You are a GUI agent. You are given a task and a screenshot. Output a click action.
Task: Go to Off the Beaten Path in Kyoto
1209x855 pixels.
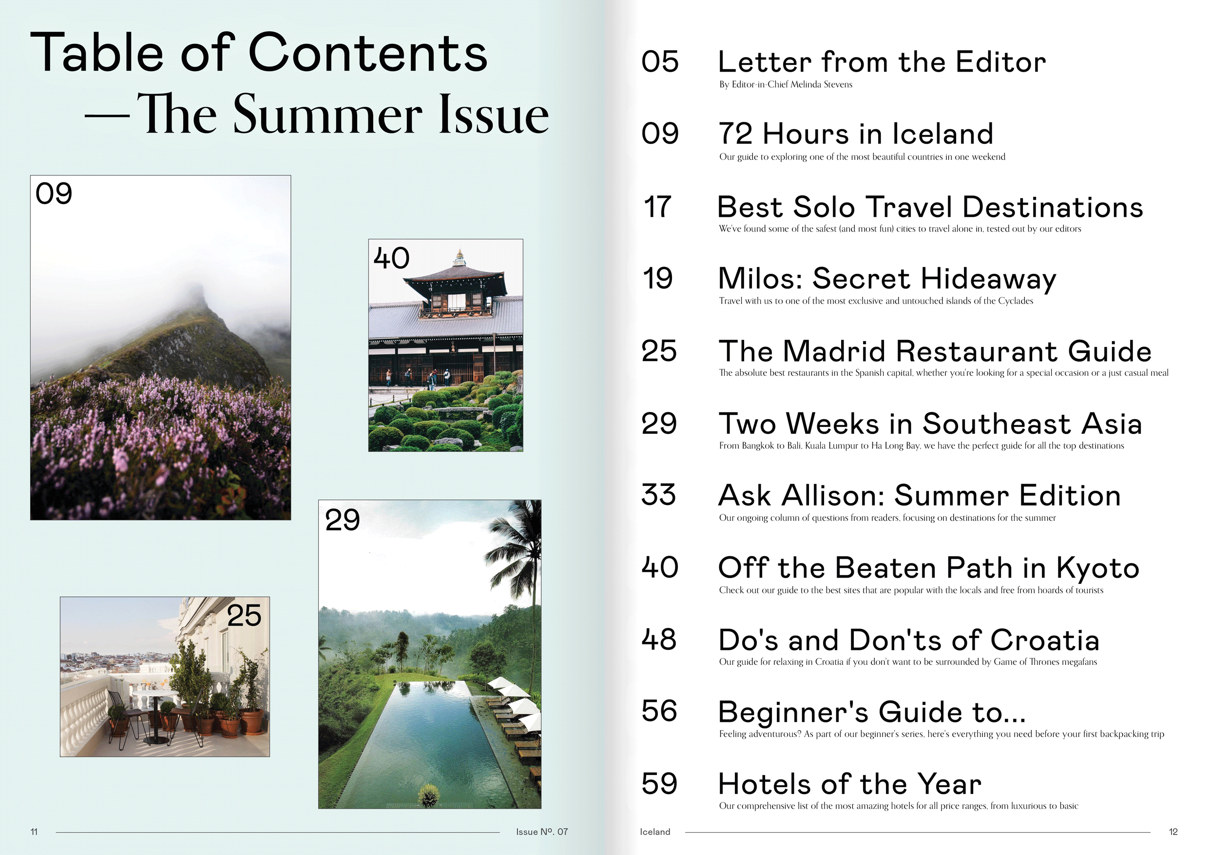point(929,568)
